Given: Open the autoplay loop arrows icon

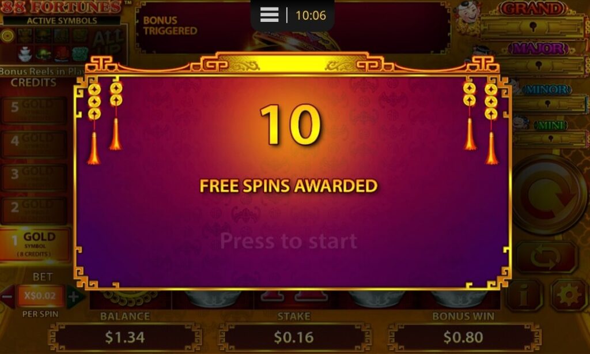Looking at the screenshot, I should [546, 258].
